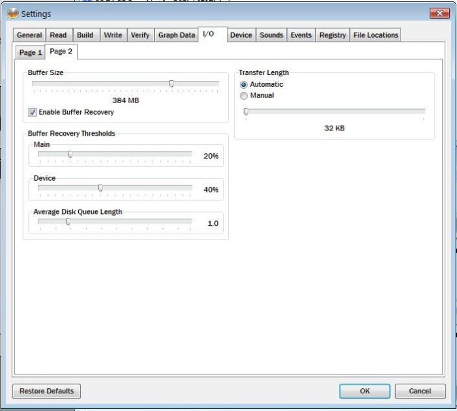Open the Sounds tab

click(x=271, y=35)
